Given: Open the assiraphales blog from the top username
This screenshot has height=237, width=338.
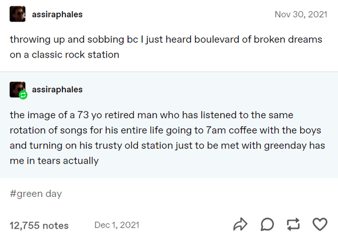Looking at the screenshot, I should [x=57, y=14].
